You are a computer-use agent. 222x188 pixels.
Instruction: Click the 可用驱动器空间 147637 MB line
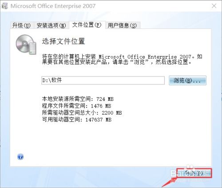pos(77,120)
